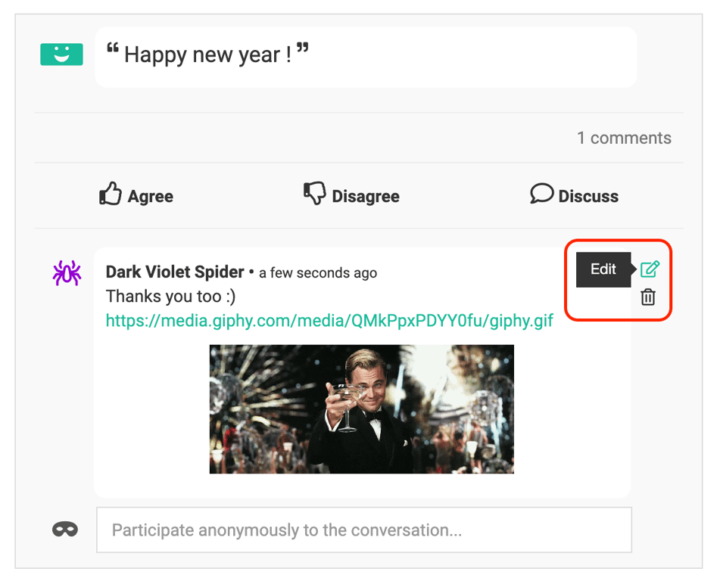Click the 'Happy new year !' quote
Screen dimensions: 720x581
[207, 54]
